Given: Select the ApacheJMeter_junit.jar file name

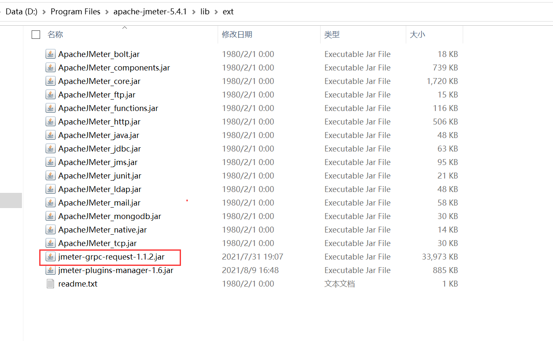Looking at the screenshot, I should point(100,176).
